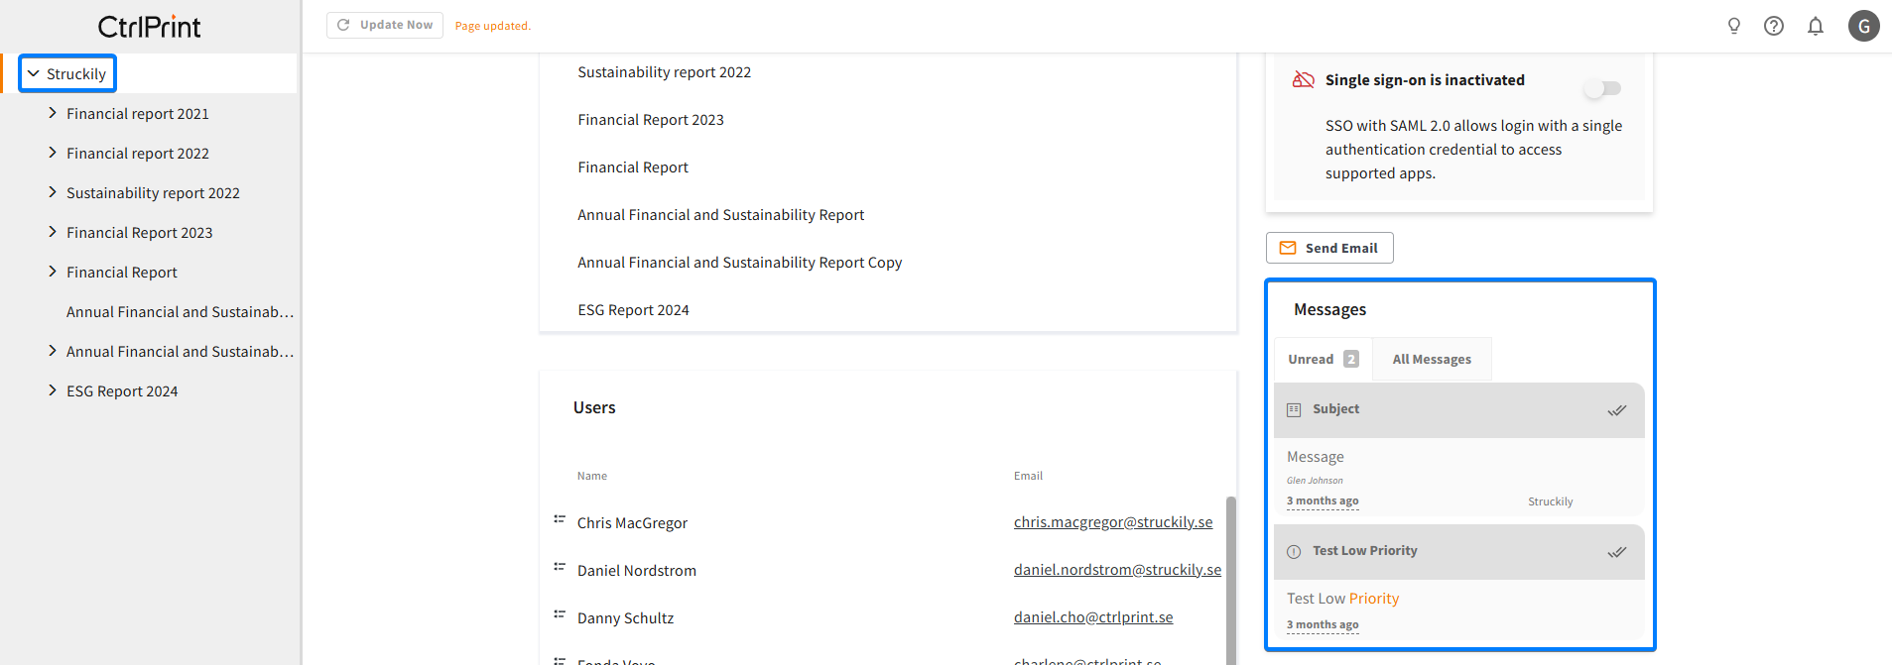Screen dimensions: 1892x665
Task: Click the Subject message type icon
Action: 1294,410
